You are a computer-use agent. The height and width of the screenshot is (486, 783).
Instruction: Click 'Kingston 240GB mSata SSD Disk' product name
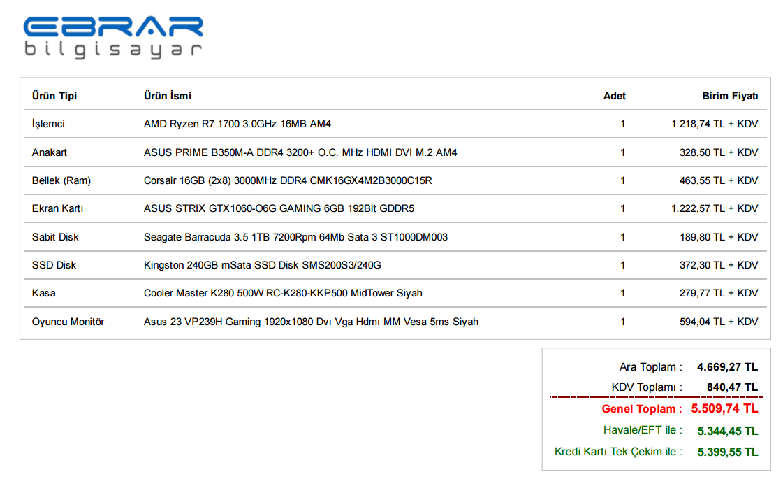pyautogui.click(x=262, y=265)
